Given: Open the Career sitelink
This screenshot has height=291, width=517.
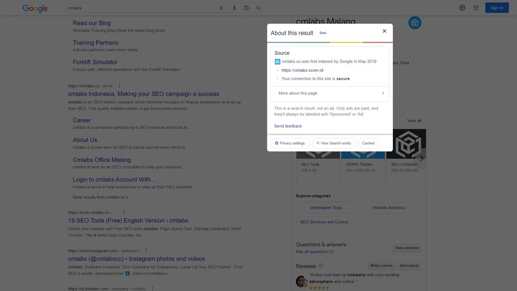Looking at the screenshot, I should [82, 120].
